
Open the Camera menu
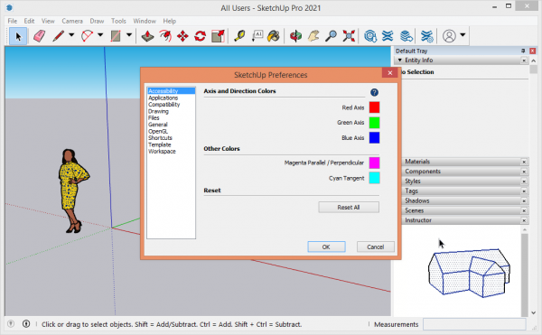click(x=72, y=21)
